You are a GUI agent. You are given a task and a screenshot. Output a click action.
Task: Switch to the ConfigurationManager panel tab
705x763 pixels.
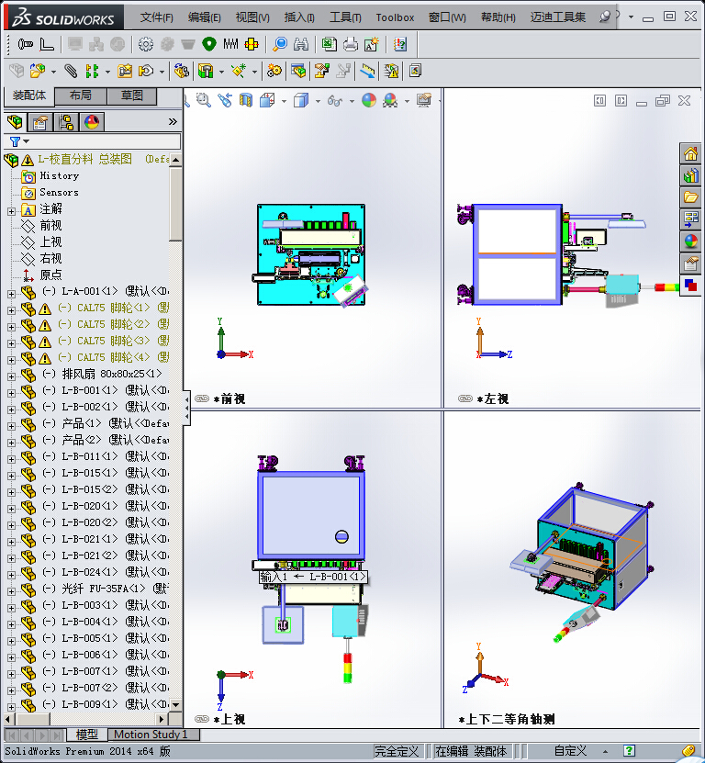pyautogui.click(x=66, y=121)
